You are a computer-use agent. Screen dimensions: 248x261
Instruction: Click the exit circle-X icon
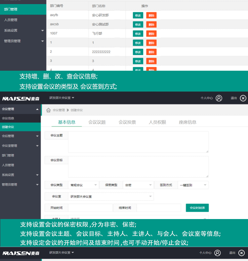click(243, 98)
